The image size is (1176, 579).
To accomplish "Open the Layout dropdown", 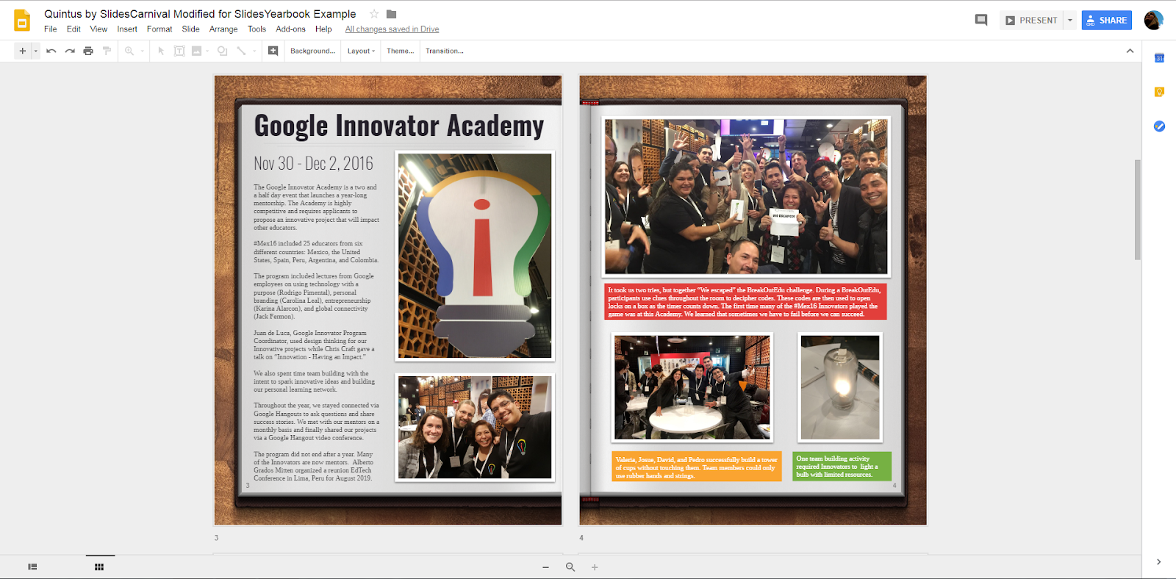I will coord(361,51).
